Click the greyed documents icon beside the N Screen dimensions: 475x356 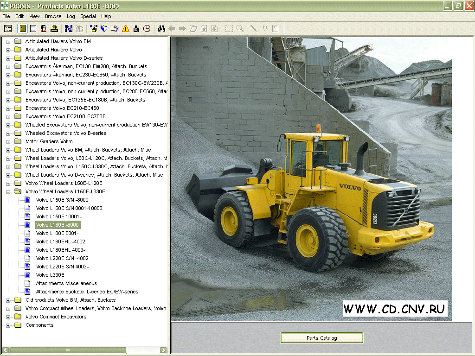(79, 29)
